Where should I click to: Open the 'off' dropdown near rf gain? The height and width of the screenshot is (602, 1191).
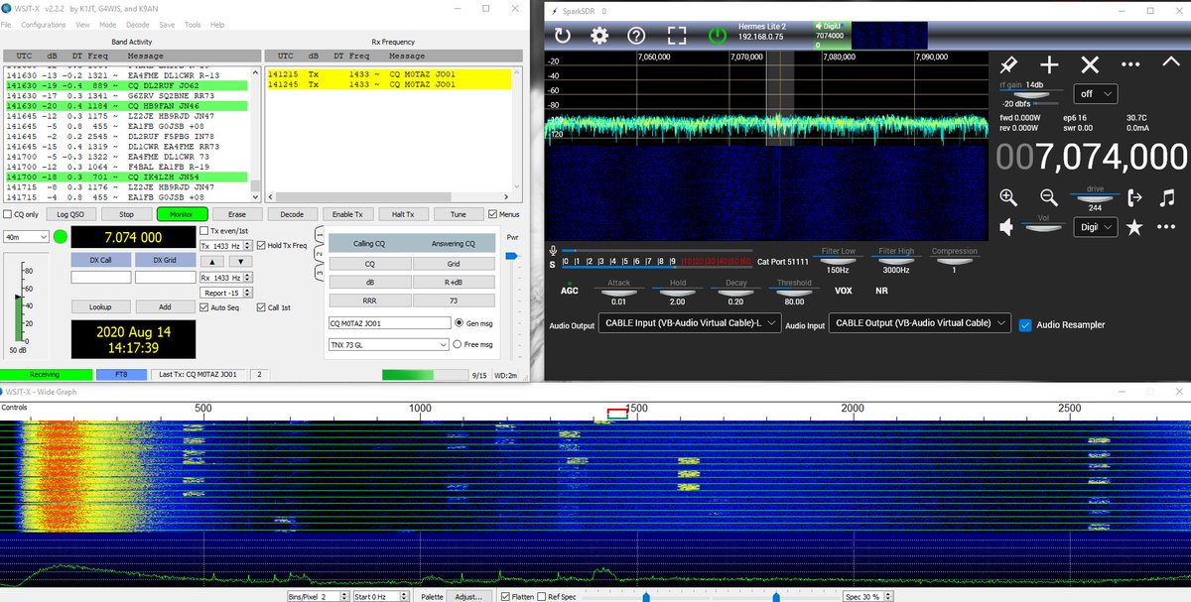coord(1095,93)
